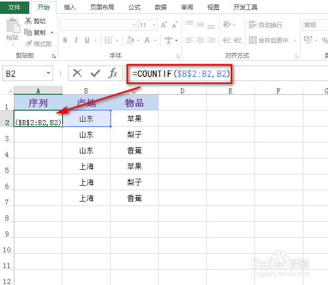Click the Wrap Text 自动换行 button
328x285 pixels.
click(x=265, y=25)
